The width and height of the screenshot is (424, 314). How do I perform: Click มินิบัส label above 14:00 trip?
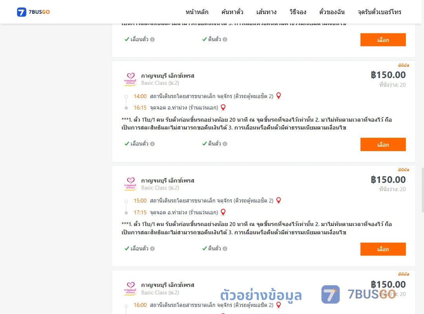404,66
